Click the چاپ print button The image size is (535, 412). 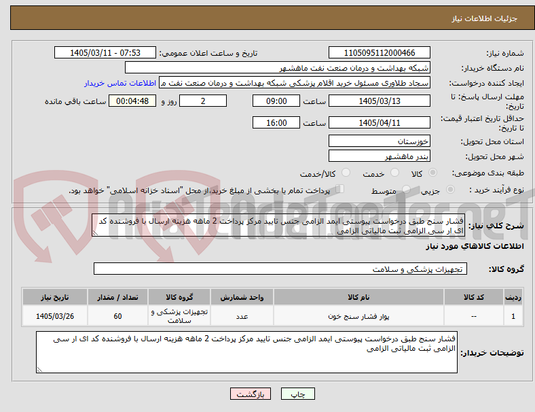[x=298, y=394]
